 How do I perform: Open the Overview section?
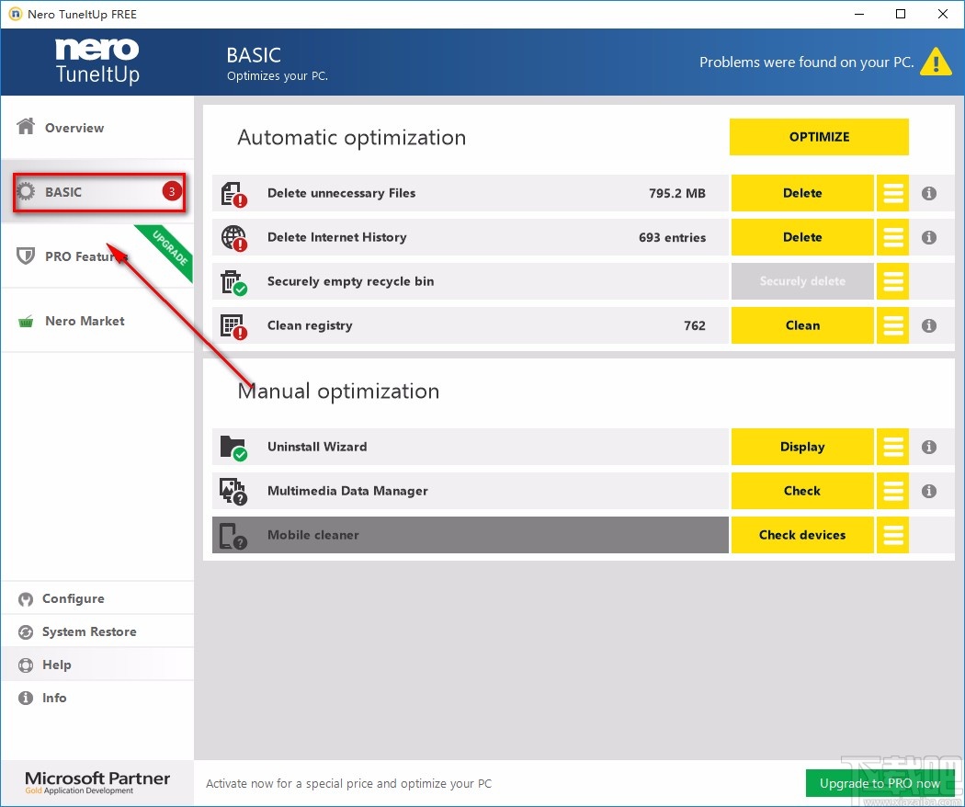97,128
